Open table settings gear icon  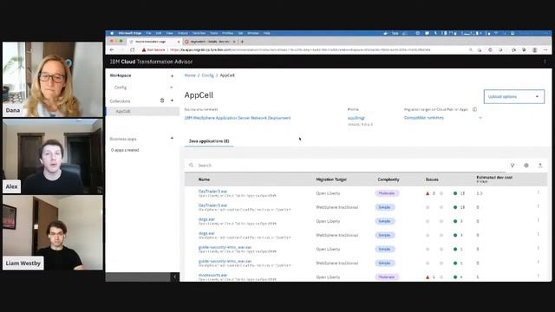(x=526, y=166)
